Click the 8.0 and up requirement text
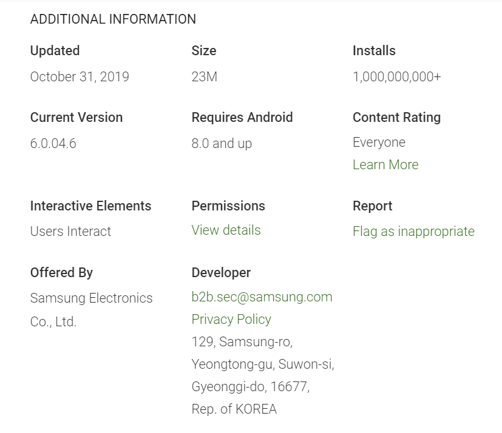This screenshot has width=502, height=433. 222,144
